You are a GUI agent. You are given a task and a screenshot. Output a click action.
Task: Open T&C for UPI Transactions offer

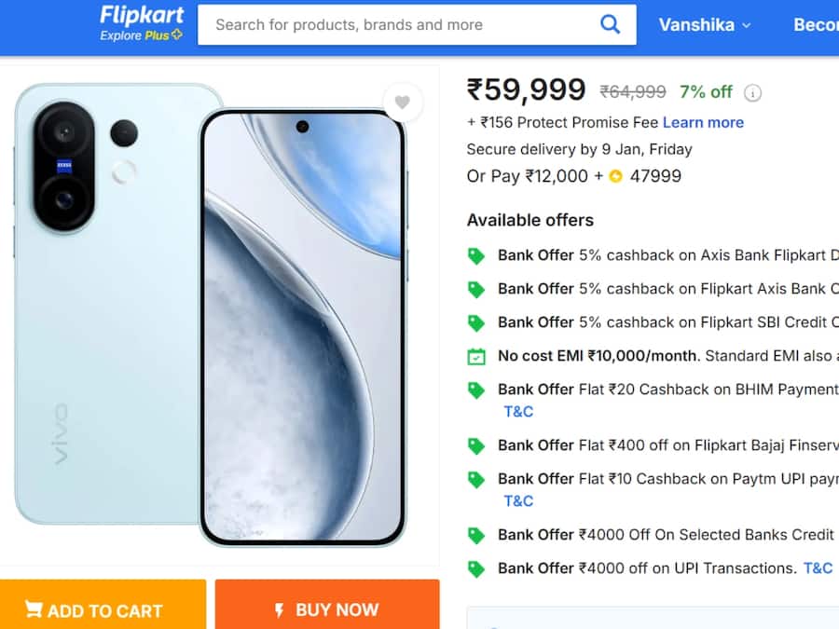(x=818, y=567)
